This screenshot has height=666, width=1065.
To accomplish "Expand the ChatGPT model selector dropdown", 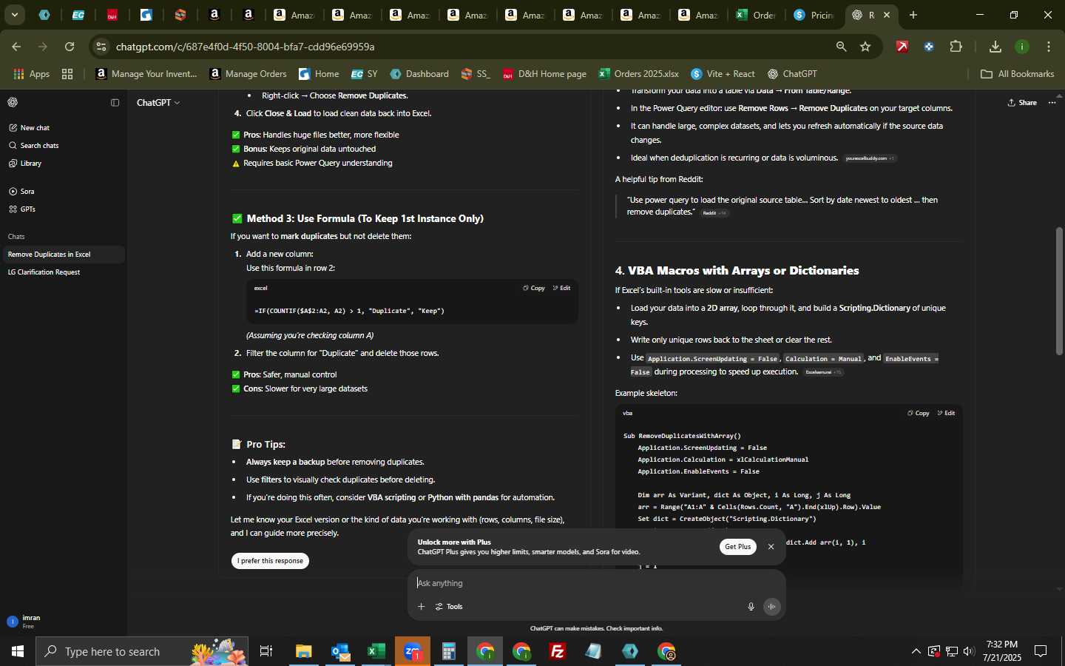I will [158, 103].
